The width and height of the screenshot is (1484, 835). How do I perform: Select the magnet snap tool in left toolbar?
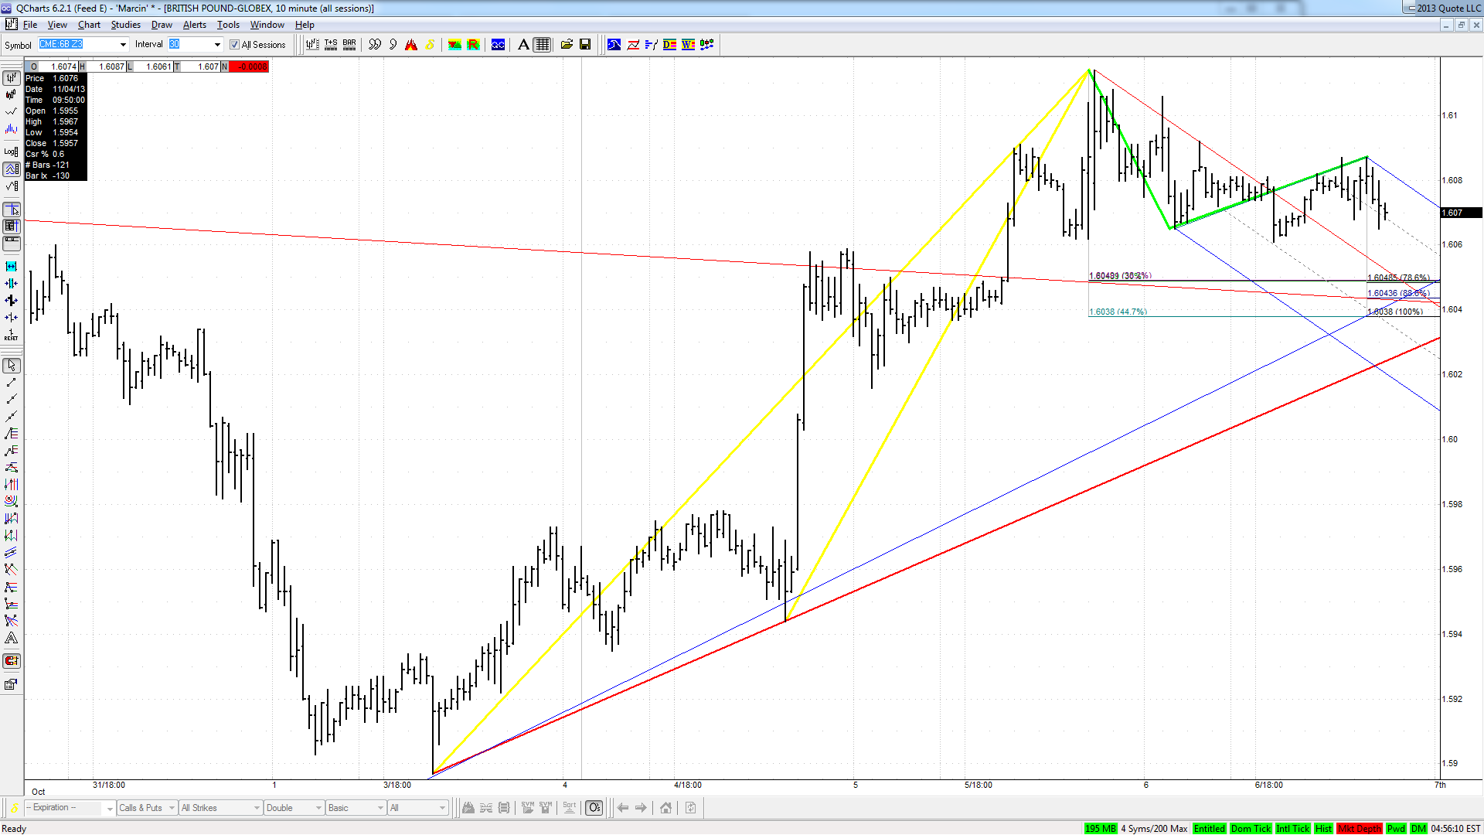tap(12, 661)
